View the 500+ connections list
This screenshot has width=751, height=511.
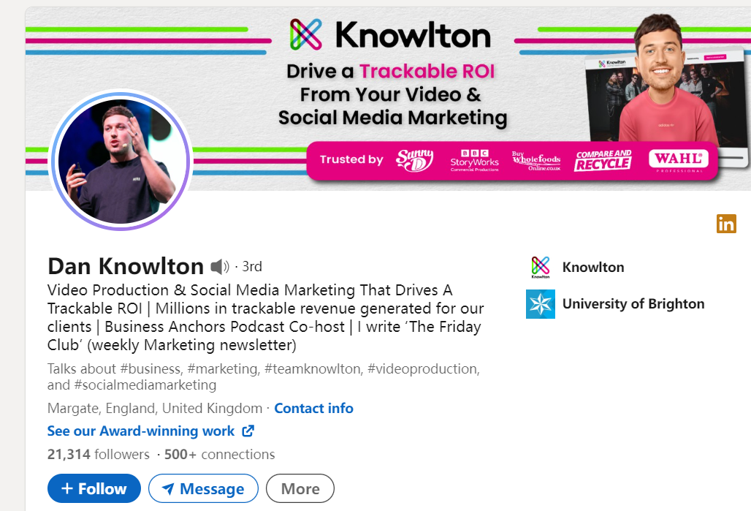219,454
